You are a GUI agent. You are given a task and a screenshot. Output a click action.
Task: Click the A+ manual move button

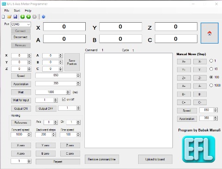(184, 86)
